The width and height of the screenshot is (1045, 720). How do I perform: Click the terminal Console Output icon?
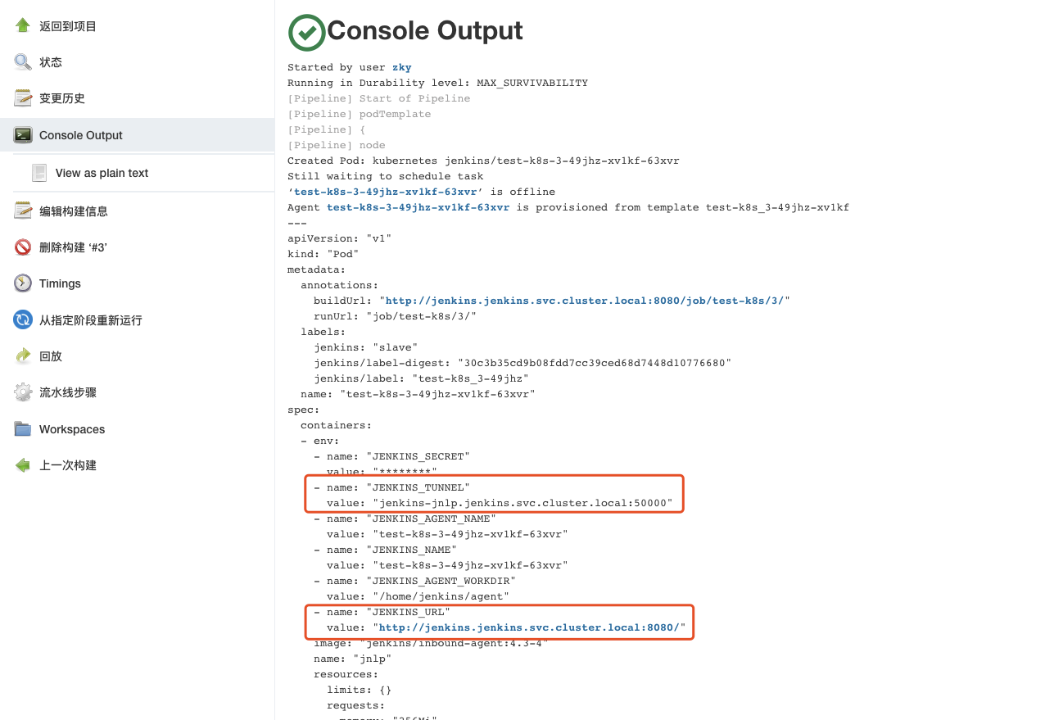23,135
